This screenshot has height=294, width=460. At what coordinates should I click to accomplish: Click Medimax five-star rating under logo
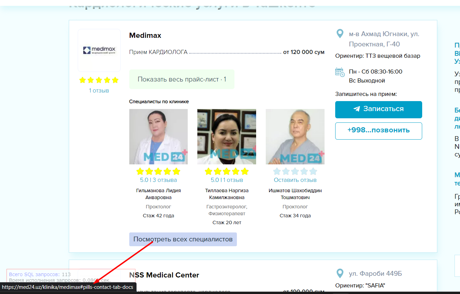point(99,80)
